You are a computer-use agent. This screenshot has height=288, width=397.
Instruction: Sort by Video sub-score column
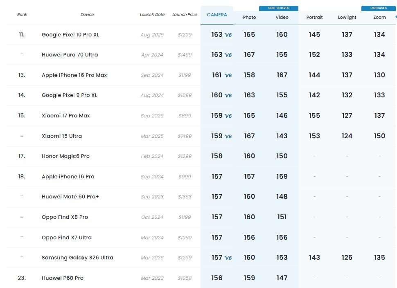point(282,17)
